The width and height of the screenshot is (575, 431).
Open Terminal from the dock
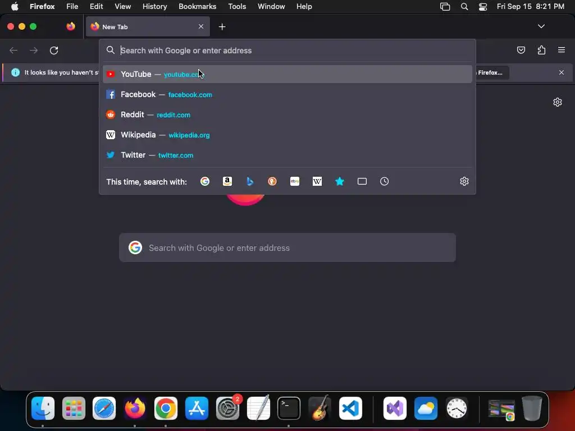tap(289, 408)
